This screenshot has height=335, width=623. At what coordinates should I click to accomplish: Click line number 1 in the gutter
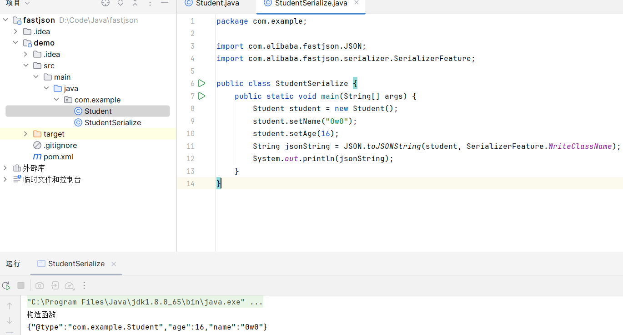(192, 21)
